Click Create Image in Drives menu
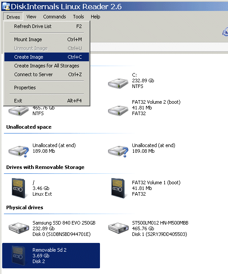This screenshot has width=228, height=274. (x=46, y=57)
